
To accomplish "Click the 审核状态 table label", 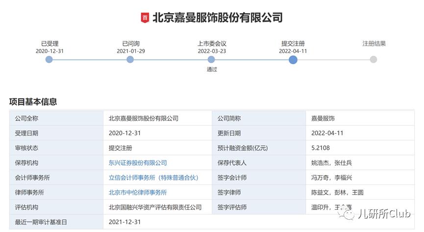I will 26,148.
